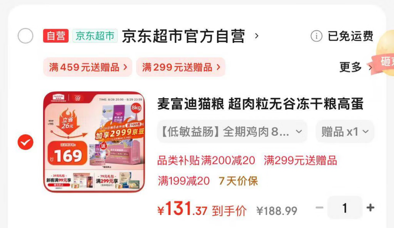Click the 满199减20 coupon label
394x228 pixels.
coord(184,181)
